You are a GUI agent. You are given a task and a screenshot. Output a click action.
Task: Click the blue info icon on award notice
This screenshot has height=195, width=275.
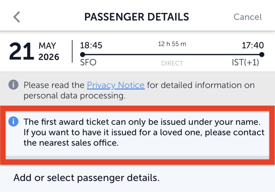pos(13,121)
